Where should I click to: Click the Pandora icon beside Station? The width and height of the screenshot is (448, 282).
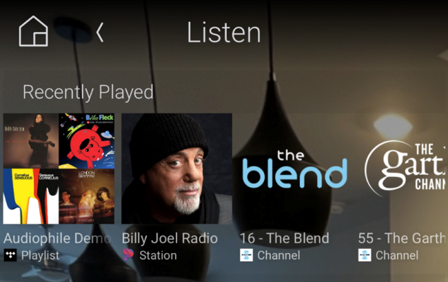click(x=128, y=255)
